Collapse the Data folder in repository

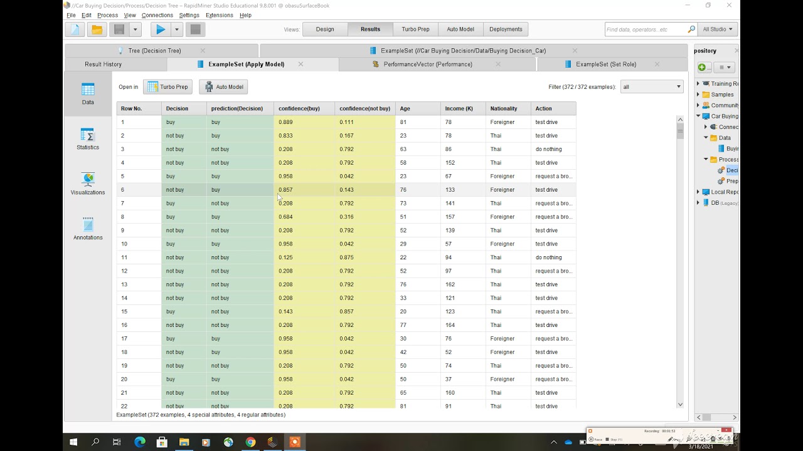(706, 138)
